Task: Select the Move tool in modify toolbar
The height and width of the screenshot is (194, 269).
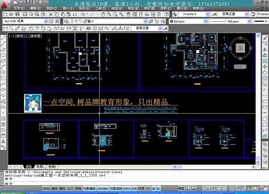Action: [x=265, y=67]
